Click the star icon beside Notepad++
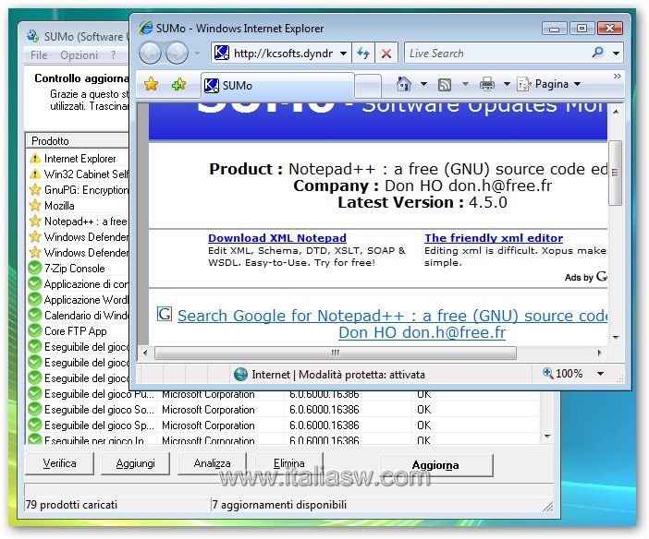The height and width of the screenshot is (539, 649). (x=35, y=222)
